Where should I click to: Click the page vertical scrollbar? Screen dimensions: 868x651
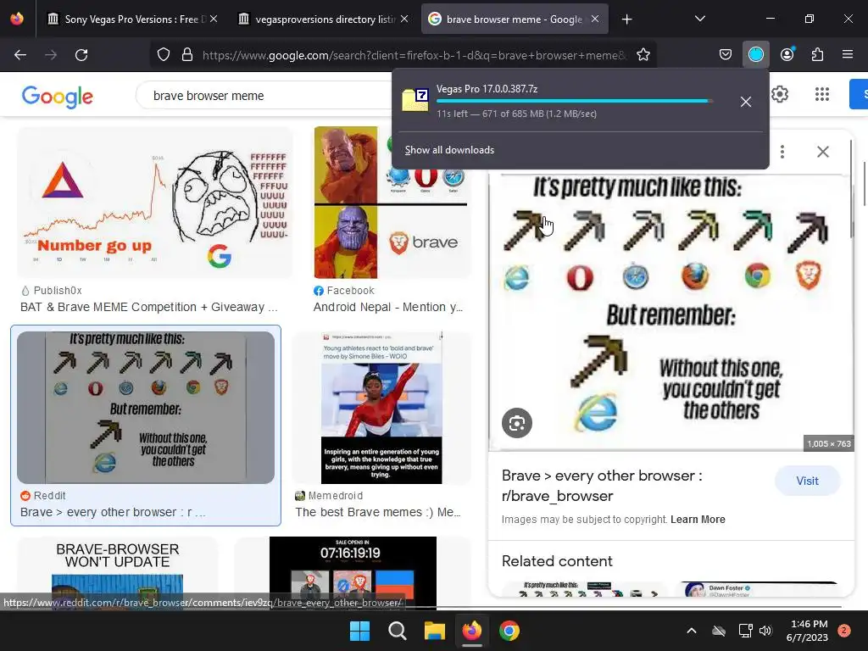pyautogui.click(x=864, y=183)
